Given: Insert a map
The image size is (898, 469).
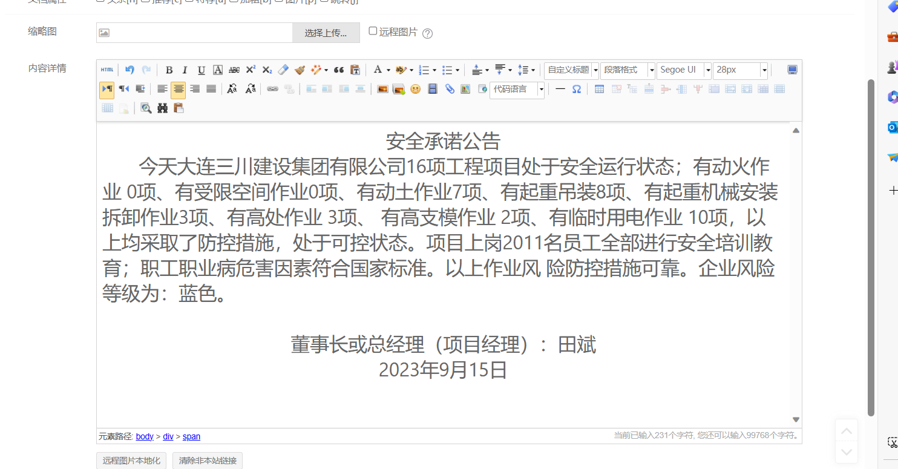Looking at the screenshot, I should click(x=465, y=89).
